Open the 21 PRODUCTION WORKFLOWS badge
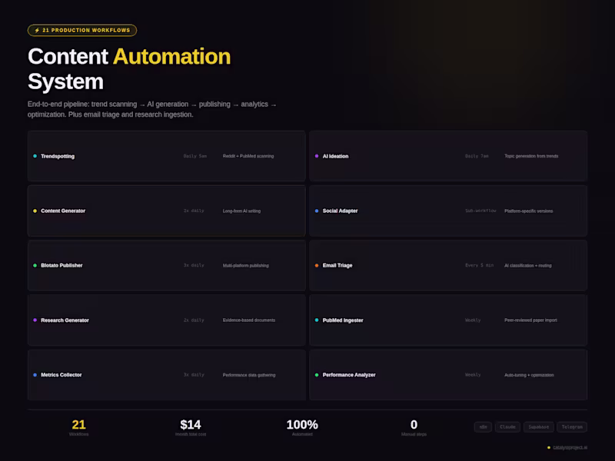615x461 pixels. click(x=81, y=30)
